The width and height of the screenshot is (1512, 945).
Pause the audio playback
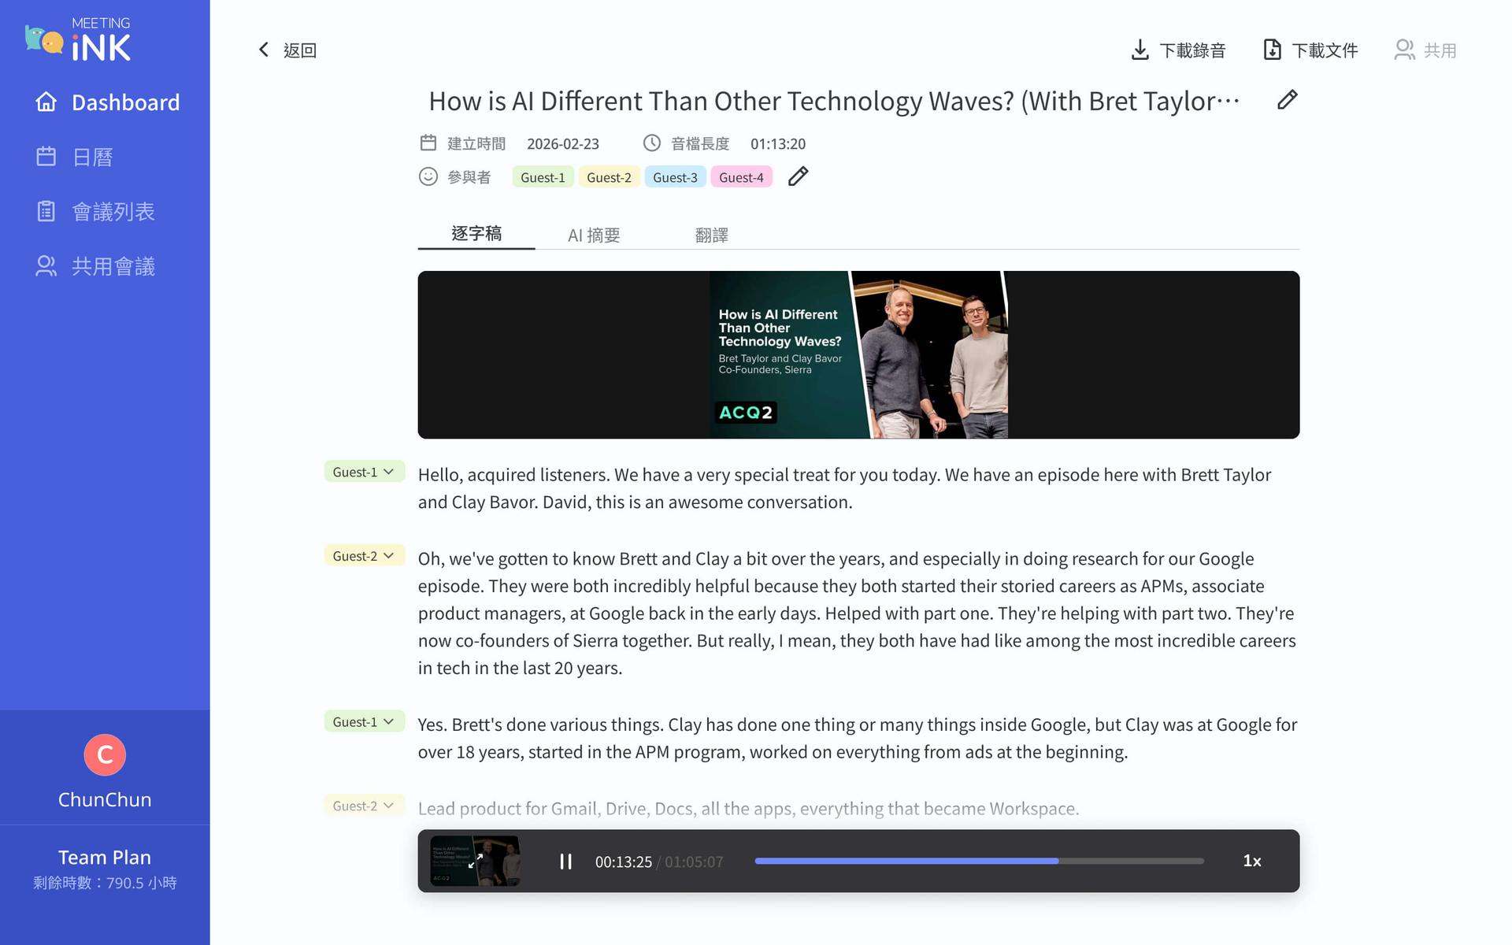click(x=565, y=862)
